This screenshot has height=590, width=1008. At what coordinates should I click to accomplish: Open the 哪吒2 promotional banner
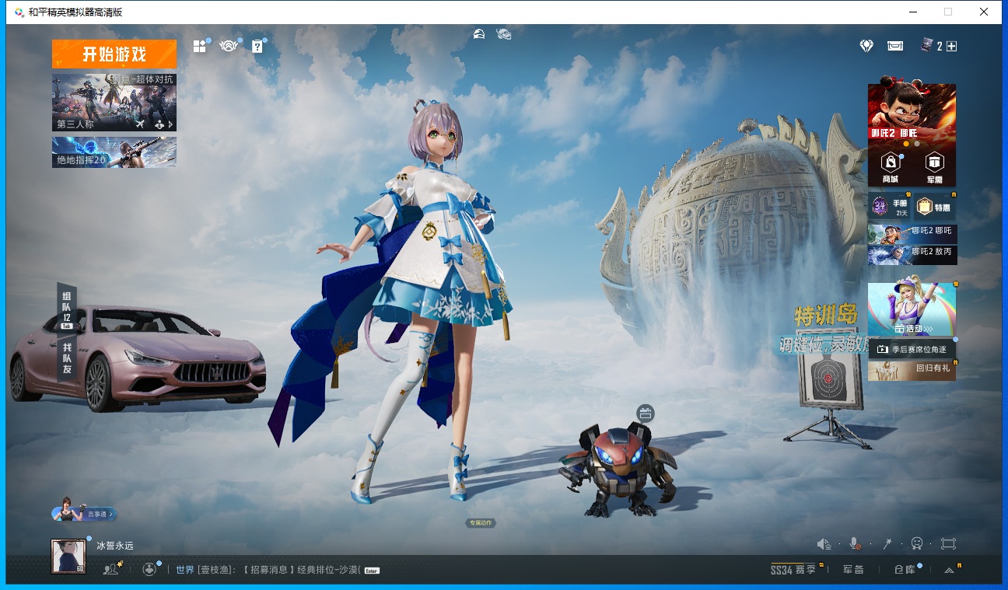click(912, 112)
